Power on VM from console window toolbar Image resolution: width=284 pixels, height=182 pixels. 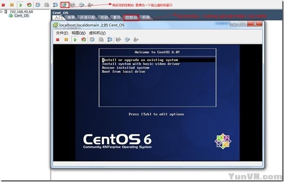pyautogui.click(x=75, y=39)
